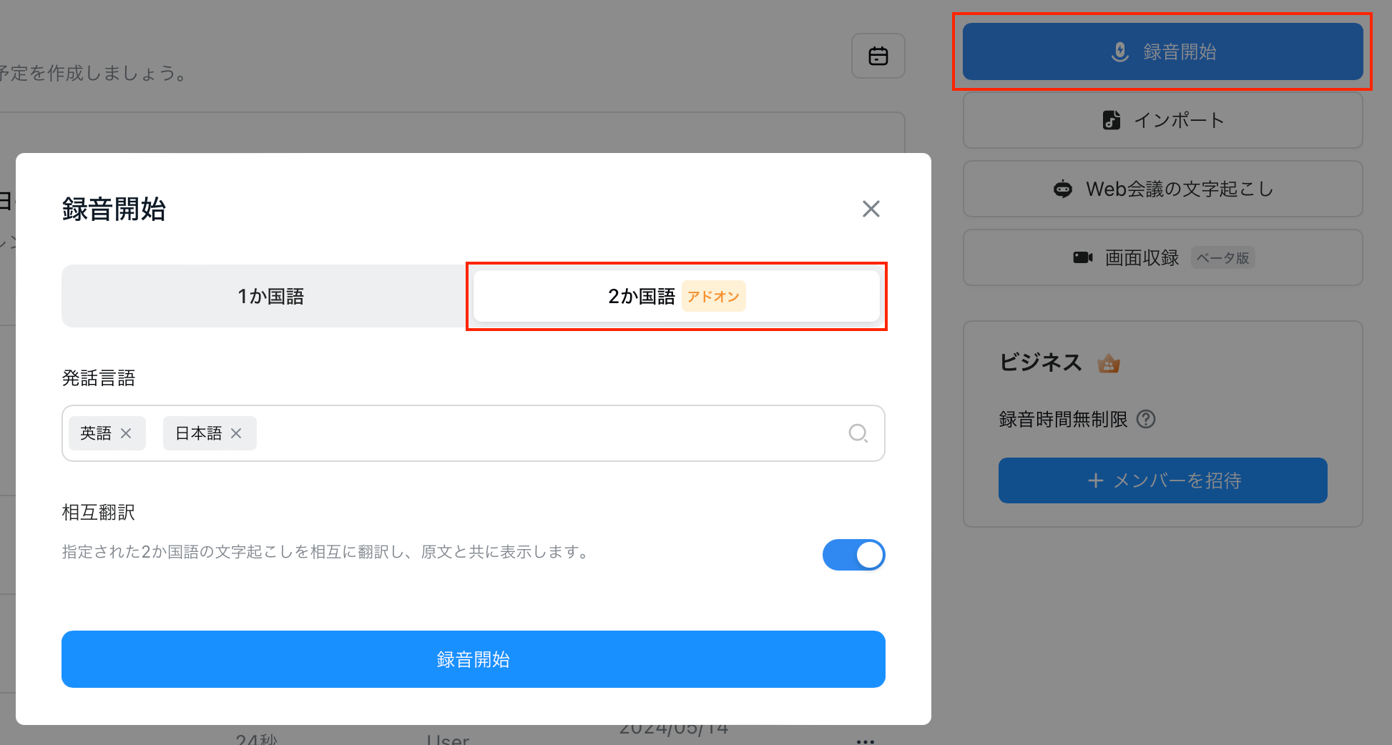Click the microphone icon beside 録音開始
Image resolution: width=1392 pixels, height=745 pixels.
point(1119,51)
